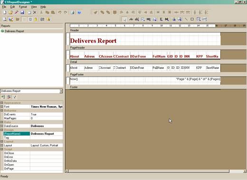The height and width of the screenshot is (180, 247).
Task: Toggle the Design mode pencil icon
Action: (x=11, y=20)
